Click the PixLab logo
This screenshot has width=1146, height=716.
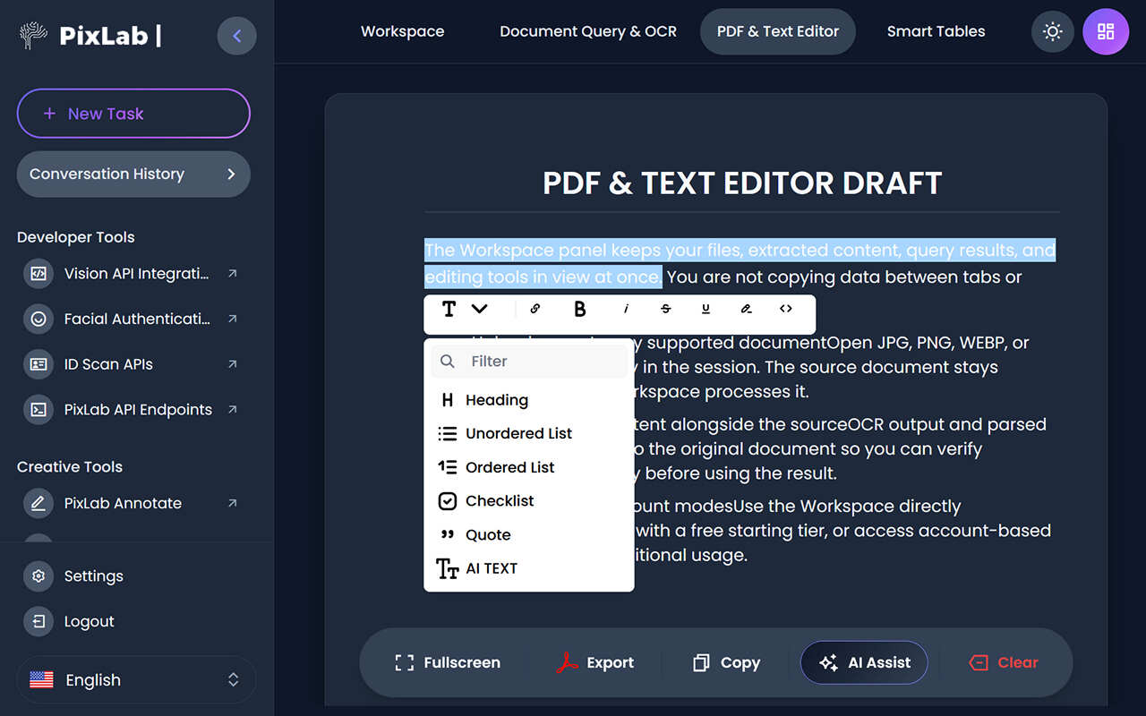pyautogui.click(x=90, y=36)
